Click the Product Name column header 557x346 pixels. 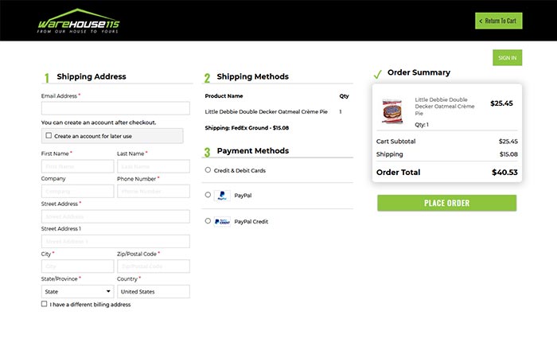point(224,96)
